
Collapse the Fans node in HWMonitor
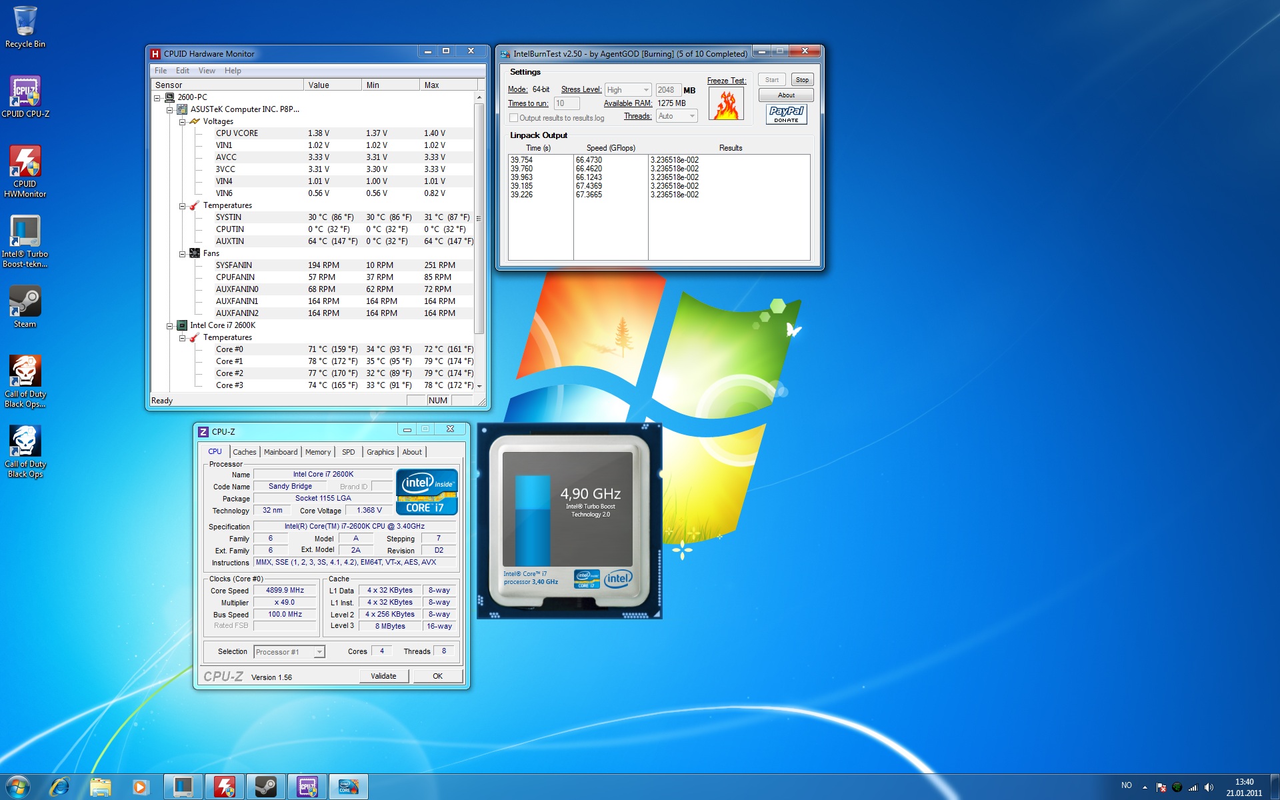(183, 253)
